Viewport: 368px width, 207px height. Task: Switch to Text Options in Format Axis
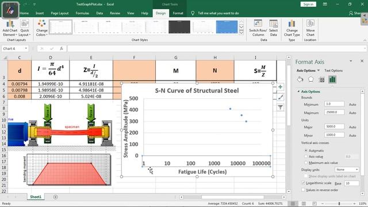[333, 70]
